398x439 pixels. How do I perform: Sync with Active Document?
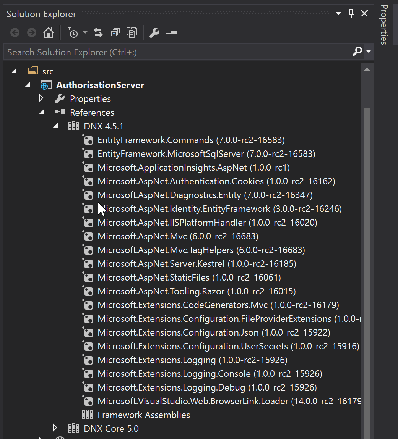coord(98,33)
